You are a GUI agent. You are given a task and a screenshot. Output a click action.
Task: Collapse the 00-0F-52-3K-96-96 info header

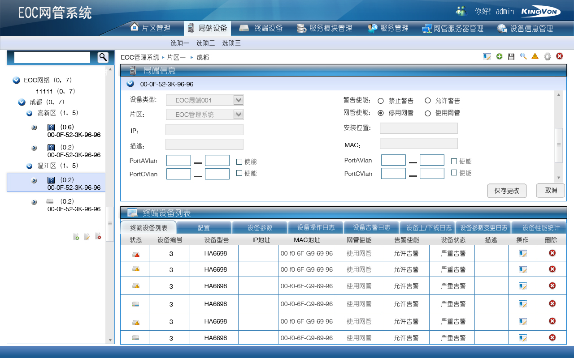[x=130, y=84]
